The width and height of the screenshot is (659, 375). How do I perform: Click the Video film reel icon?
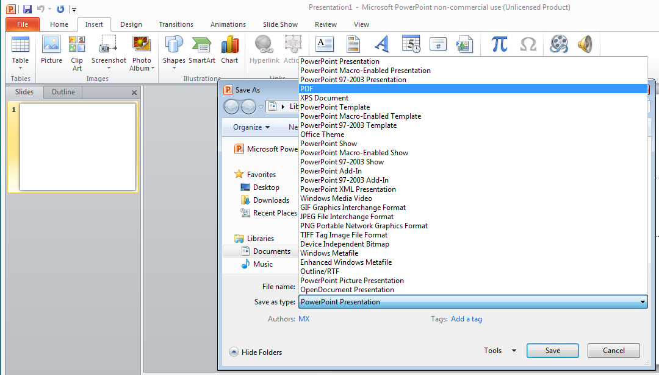[x=559, y=44]
